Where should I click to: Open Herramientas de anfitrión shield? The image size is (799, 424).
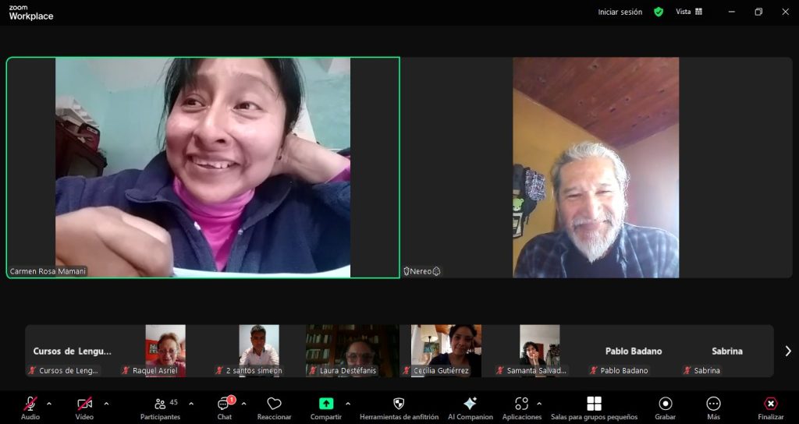tap(398, 404)
